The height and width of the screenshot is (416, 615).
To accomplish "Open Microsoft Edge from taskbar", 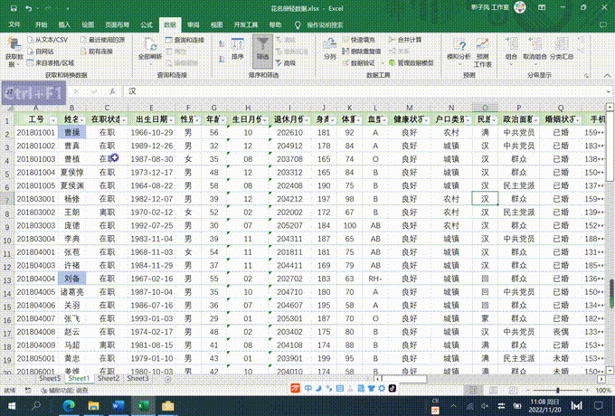I will (x=69, y=406).
